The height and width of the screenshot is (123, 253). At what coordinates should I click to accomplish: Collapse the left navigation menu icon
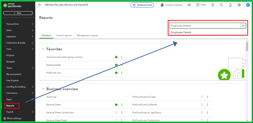(x=40, y=5)
